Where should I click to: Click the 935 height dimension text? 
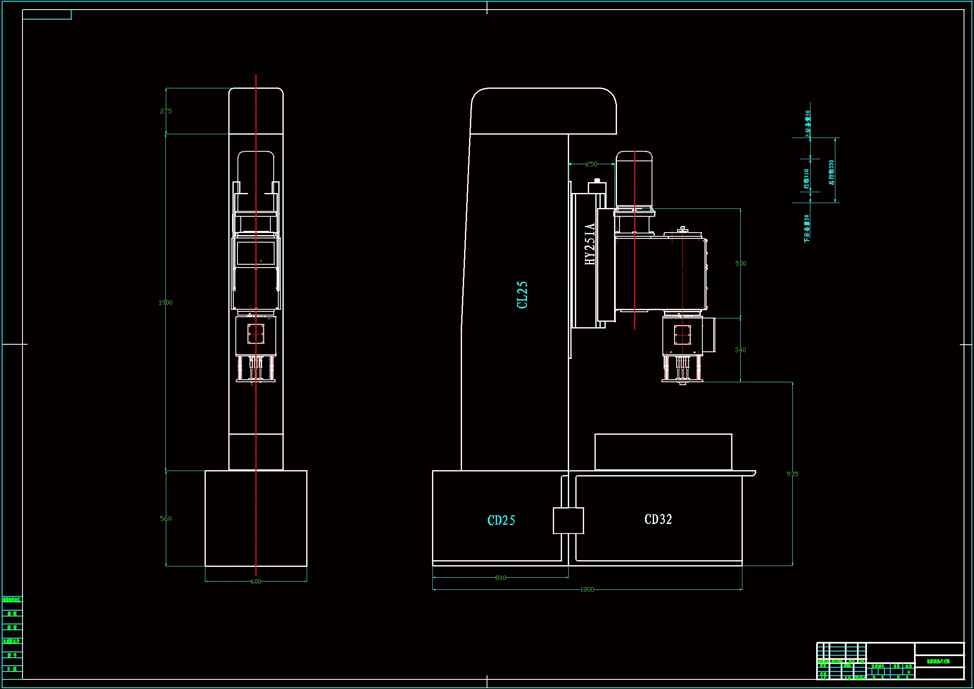[792, 474]
